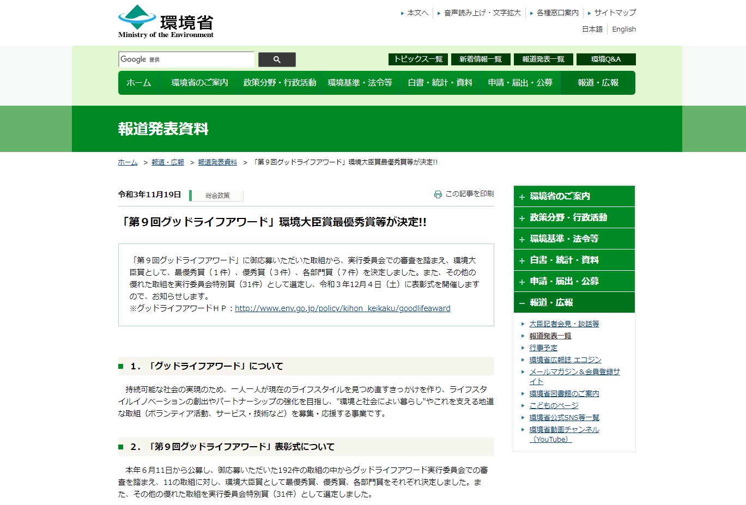Select ホーム in the green navigation bar
Screen dimensions: 746x505
138,83
